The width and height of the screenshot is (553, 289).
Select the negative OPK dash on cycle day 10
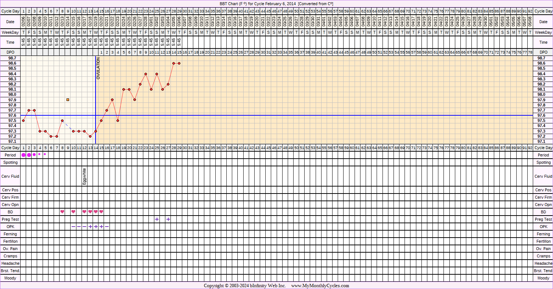point(73,227)
